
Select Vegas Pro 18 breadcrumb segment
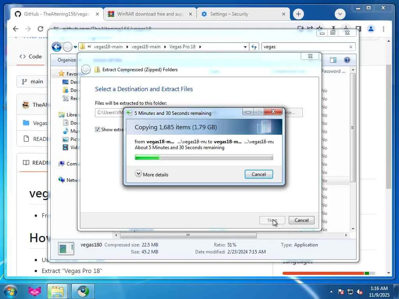182,47
